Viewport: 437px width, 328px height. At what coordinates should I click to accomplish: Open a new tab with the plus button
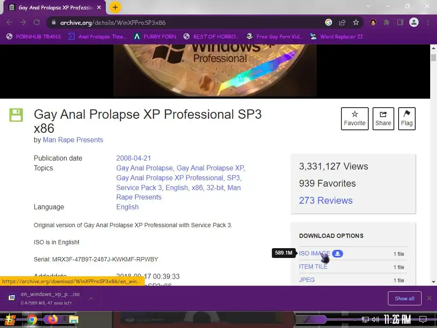(115, 7)
